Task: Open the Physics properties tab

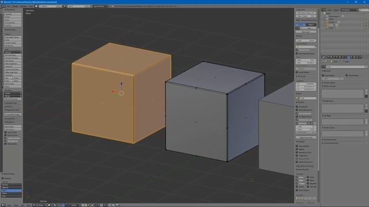Action: (x=360, y=57)
